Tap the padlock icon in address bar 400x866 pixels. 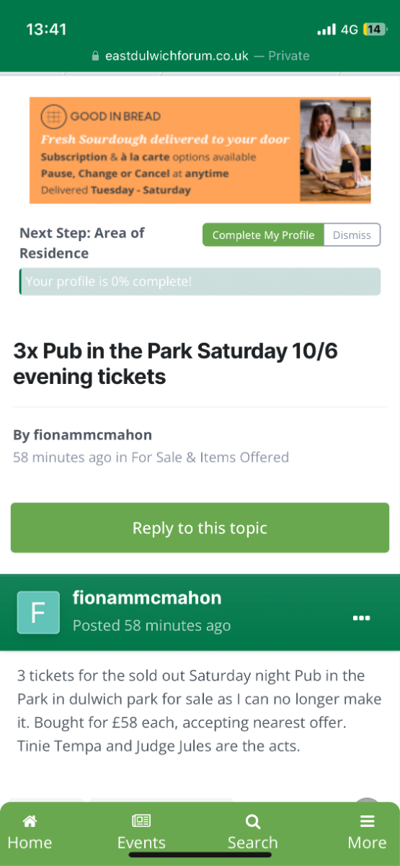tap(95, 56)
